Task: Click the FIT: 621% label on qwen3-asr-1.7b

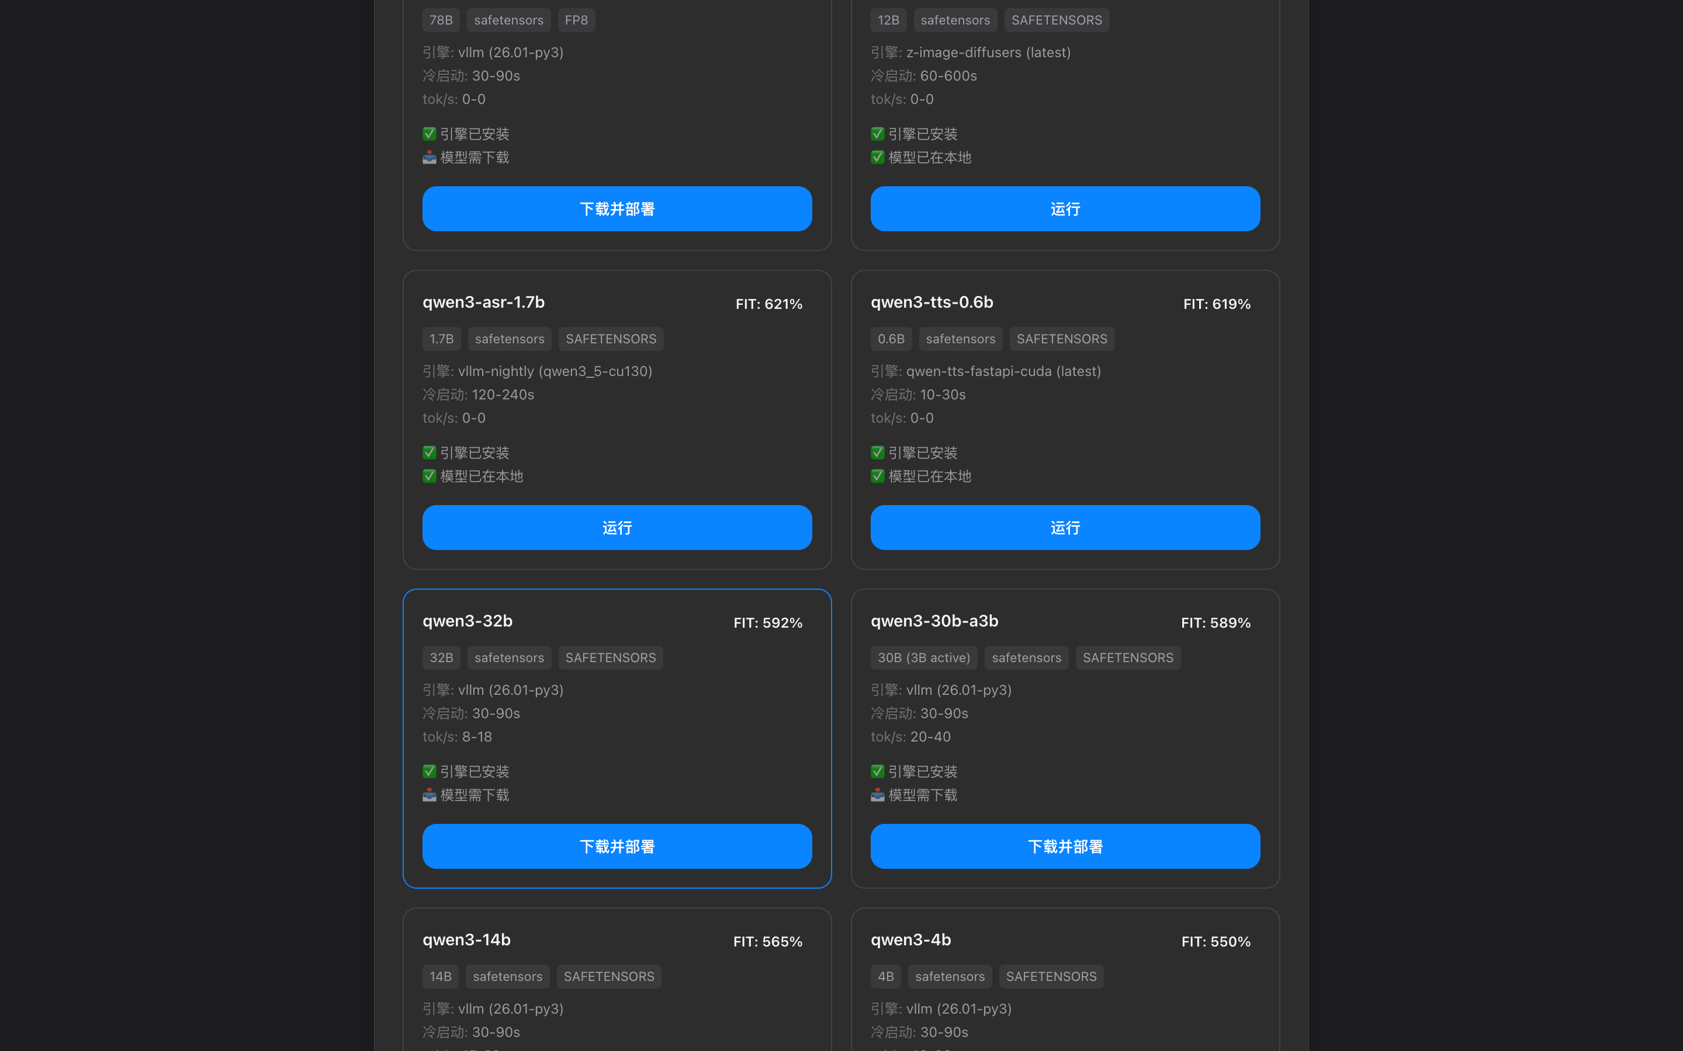Action: click(x=768, y=304)
